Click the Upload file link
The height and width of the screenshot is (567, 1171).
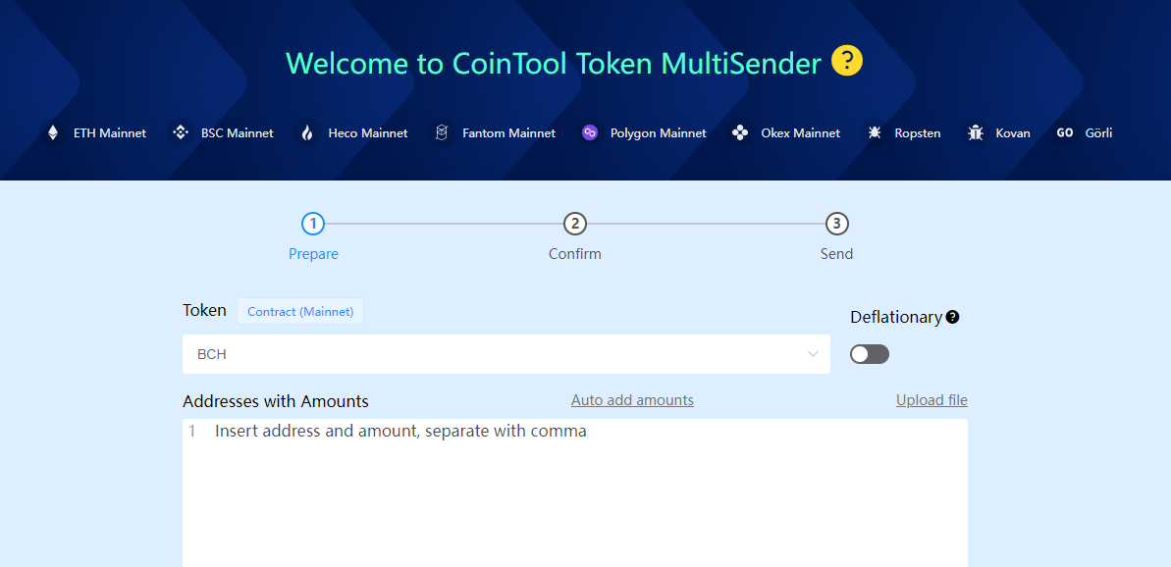click(932, 400)
